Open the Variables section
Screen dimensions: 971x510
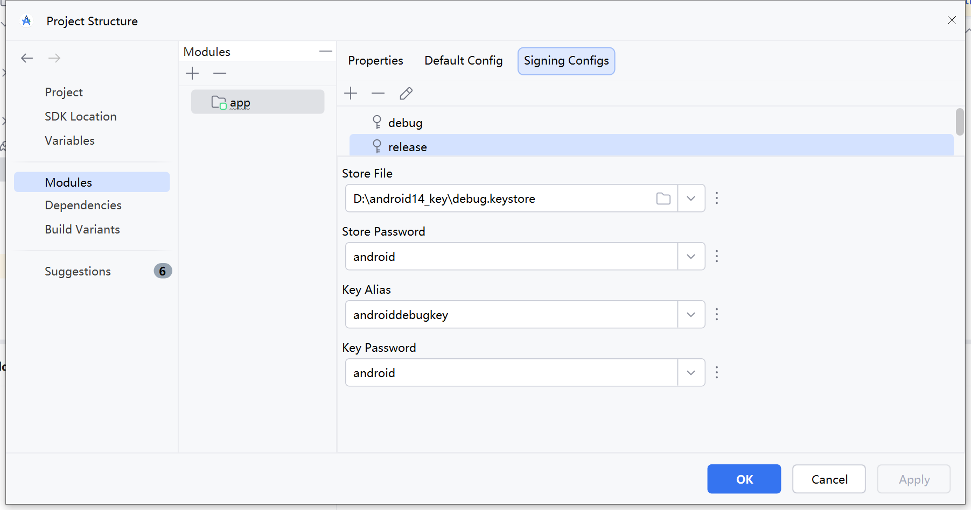[x=70, y=140]
